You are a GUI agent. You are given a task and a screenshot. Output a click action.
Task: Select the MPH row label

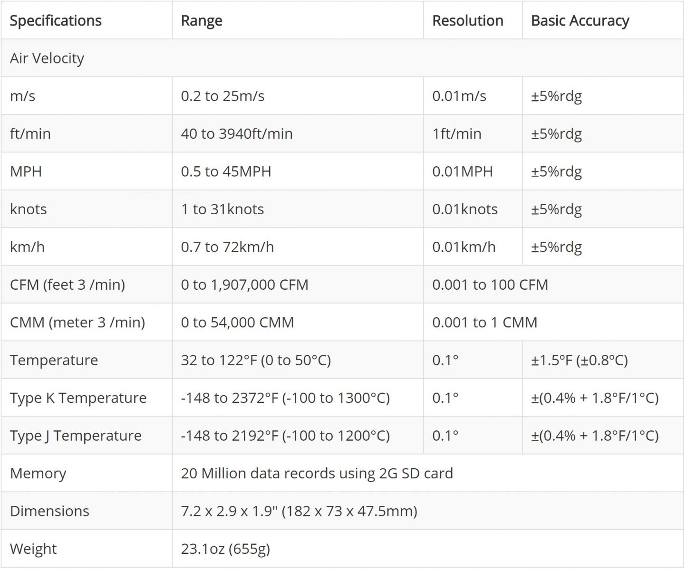tap(26, 171)
